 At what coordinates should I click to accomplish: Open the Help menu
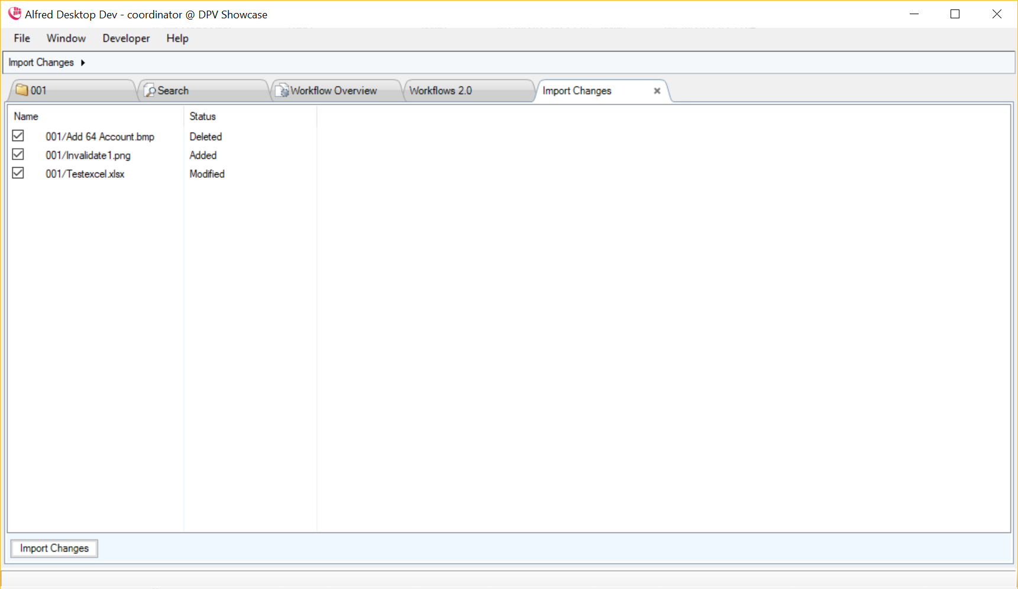[x=177, y=38]
